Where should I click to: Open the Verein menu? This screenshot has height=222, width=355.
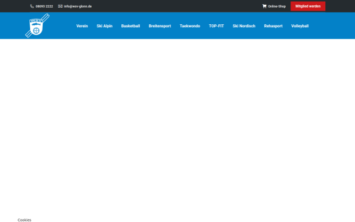pos(82,26)
